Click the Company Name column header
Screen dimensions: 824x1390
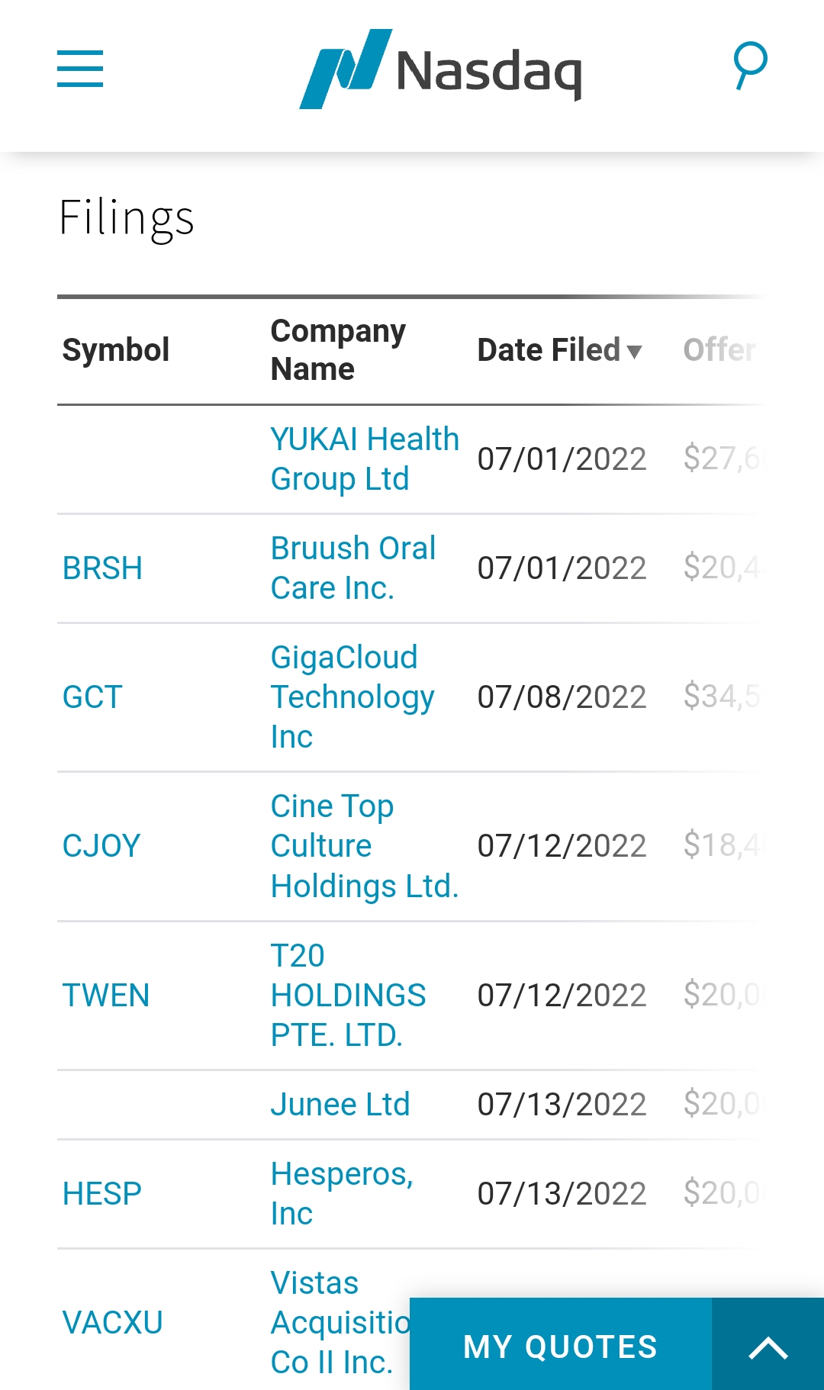tap(338, 350)
